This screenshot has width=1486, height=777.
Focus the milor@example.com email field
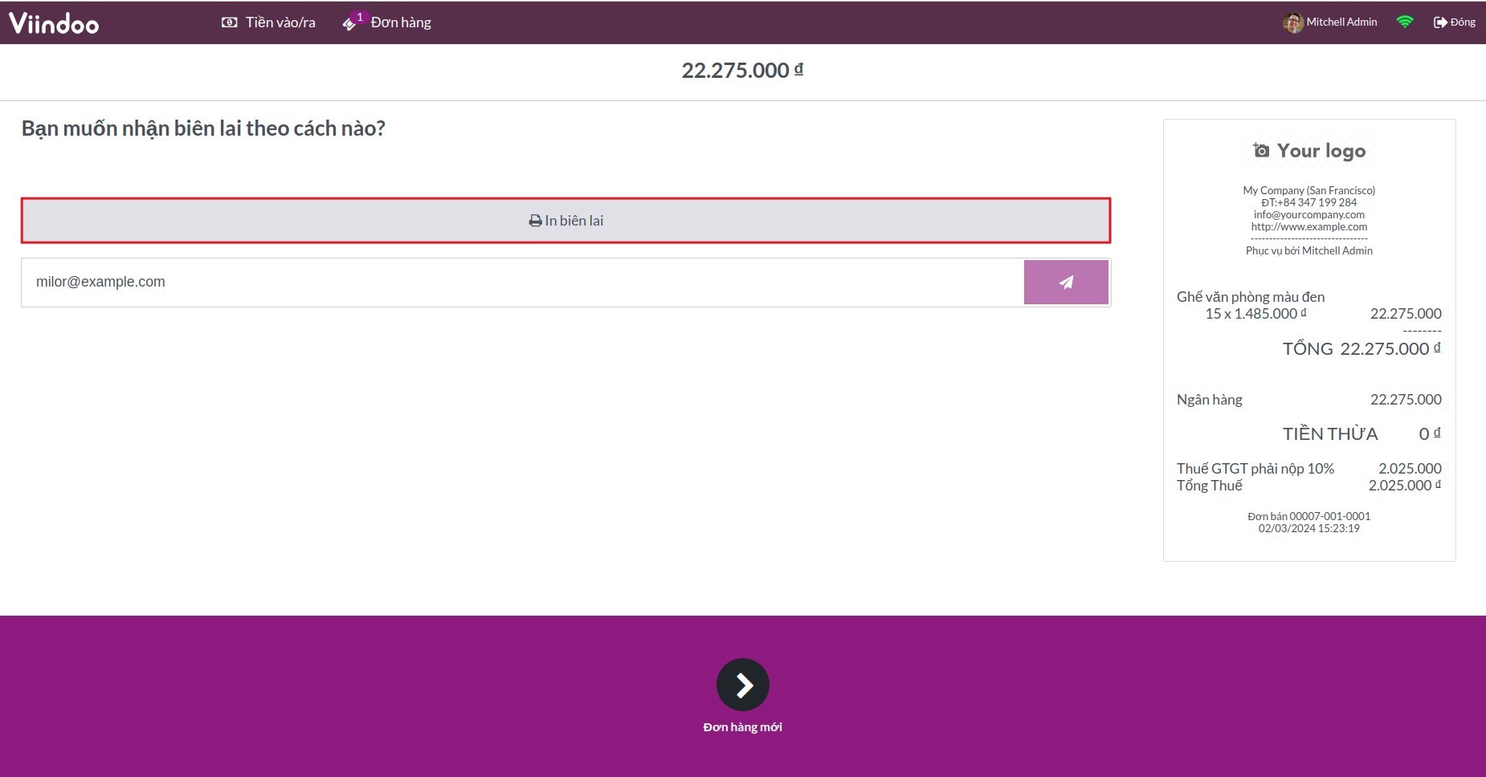coord(522,282)
